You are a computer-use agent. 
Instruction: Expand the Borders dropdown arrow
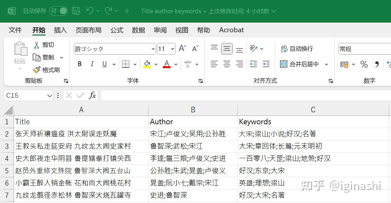click(x=135, y=64)
